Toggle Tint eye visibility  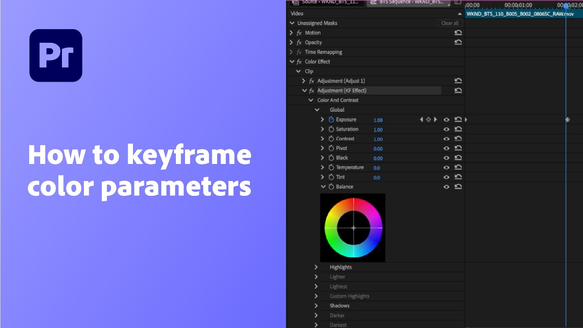[446, 177]
